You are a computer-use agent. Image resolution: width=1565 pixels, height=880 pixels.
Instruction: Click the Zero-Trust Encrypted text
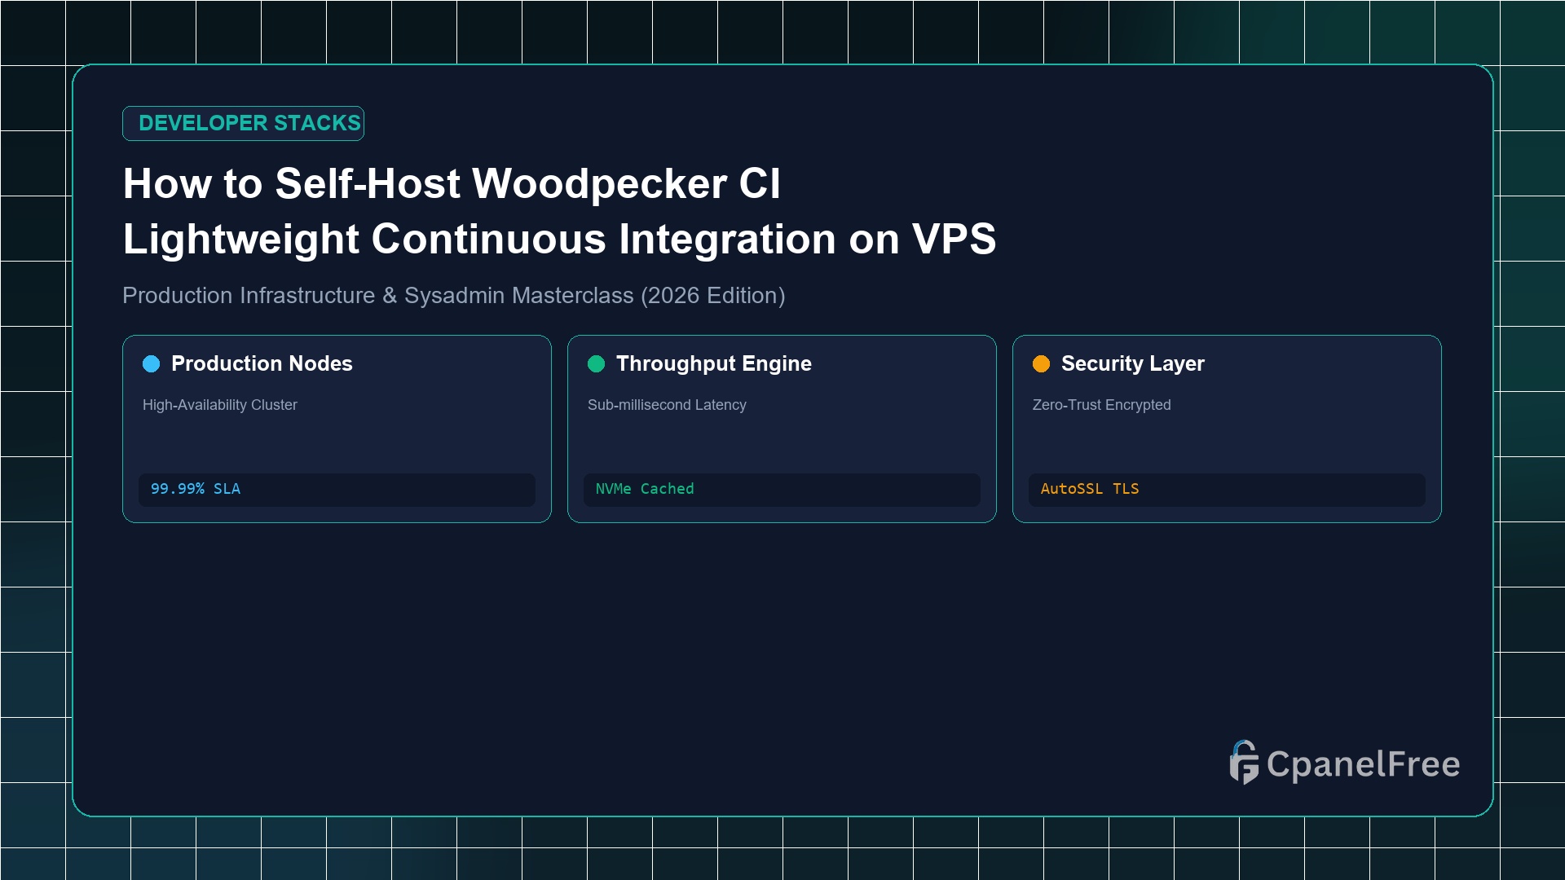[x=1101, y=405]
